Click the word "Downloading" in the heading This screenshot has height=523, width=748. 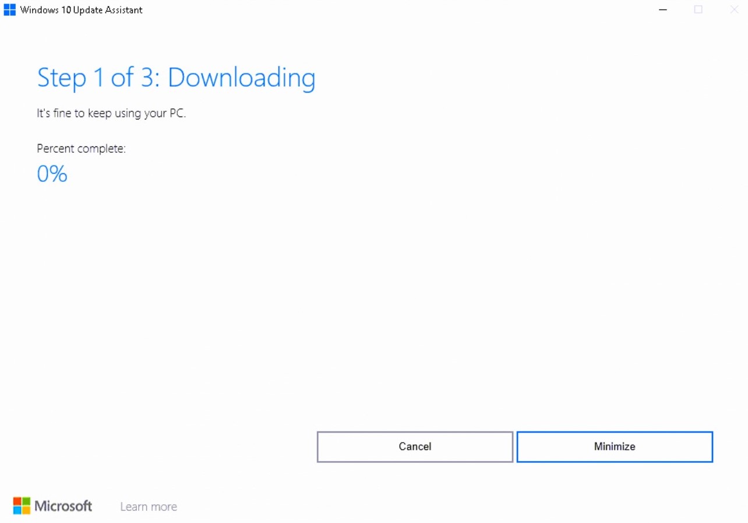pyautogui.click(x=242, y=78)
